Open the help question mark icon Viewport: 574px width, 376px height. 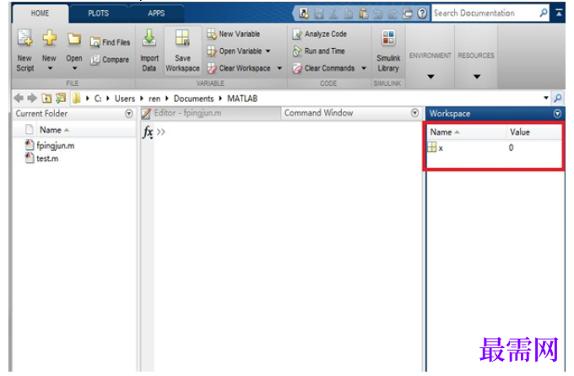(422, 13)
